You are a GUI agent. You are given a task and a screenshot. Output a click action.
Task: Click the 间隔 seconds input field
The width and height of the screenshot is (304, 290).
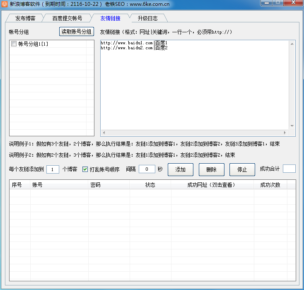tap(147, 169)
